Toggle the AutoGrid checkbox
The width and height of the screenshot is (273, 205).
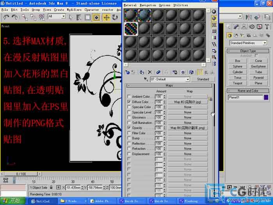pyautogui.click(x=256, y=55)
